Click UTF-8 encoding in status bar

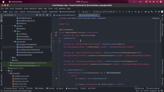146,91
